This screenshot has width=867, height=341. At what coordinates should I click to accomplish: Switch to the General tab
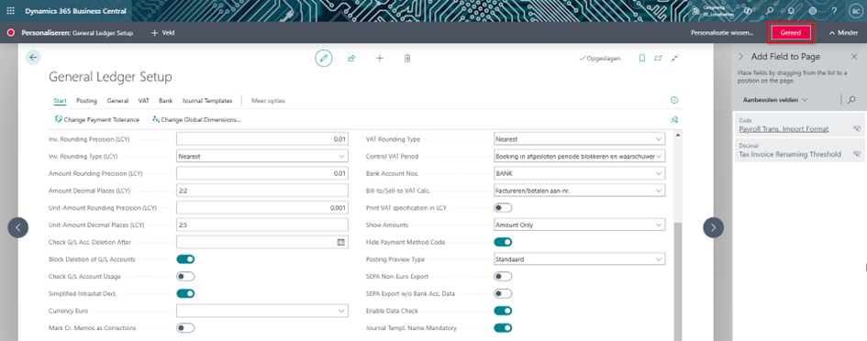pos(117,101)
